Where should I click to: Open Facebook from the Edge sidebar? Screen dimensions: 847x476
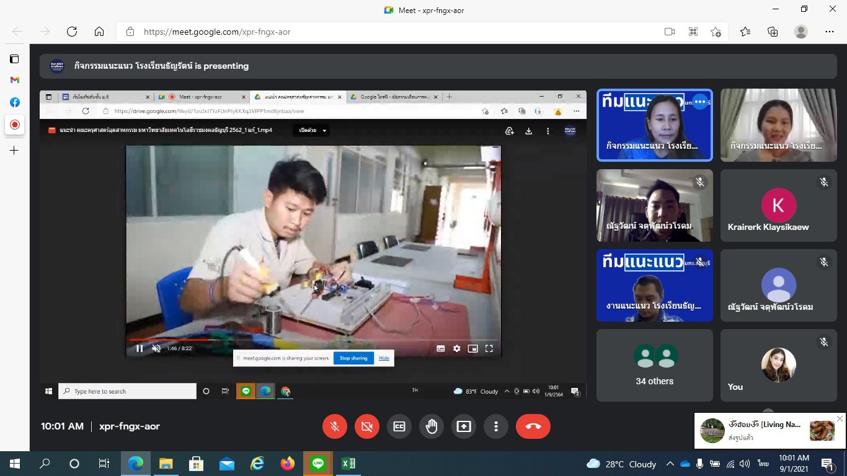14,102
